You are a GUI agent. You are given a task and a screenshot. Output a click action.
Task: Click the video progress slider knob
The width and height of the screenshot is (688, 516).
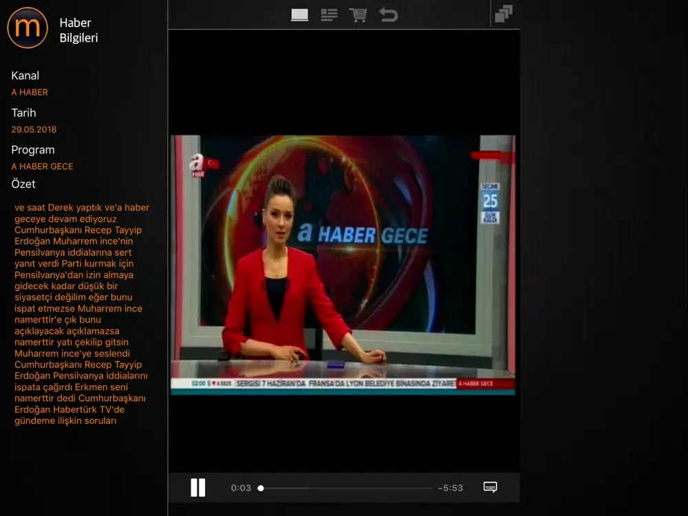click(x=261, y=488)
